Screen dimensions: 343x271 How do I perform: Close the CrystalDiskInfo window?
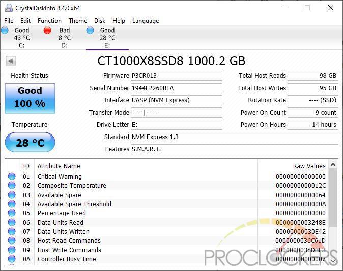(x=330, y=8)
